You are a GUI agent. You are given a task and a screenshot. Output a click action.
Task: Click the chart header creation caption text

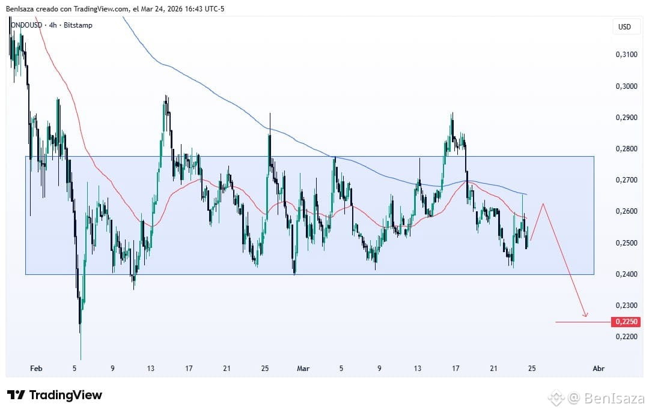[115, 8]
